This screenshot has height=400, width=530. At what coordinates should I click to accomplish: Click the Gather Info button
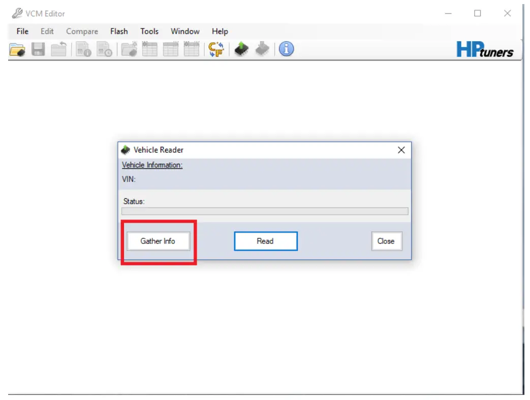click(x=158, y=241)
